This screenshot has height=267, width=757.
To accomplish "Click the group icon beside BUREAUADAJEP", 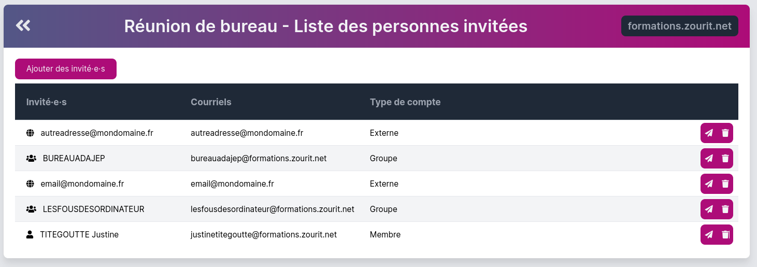I will tap(31, 158).
